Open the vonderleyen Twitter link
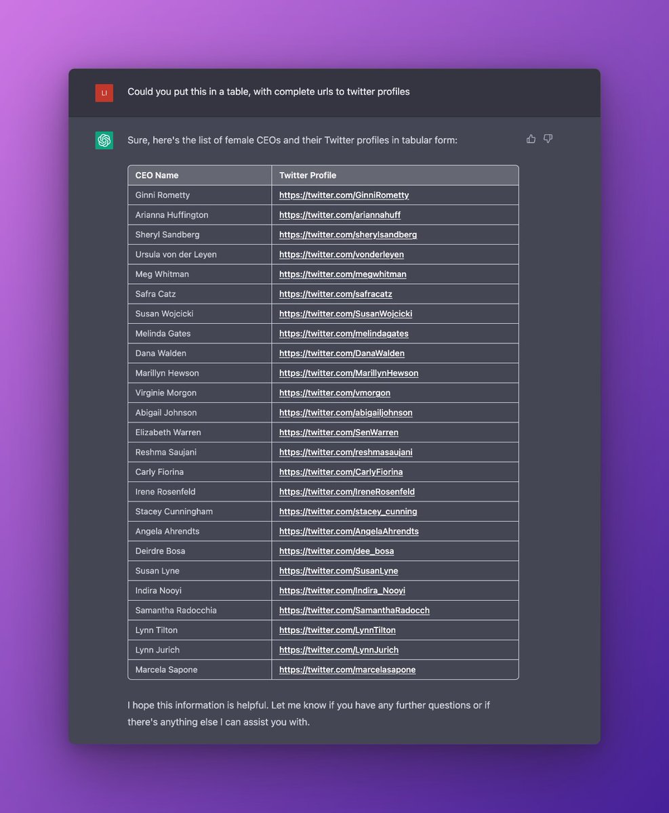The height and width of the screenshot is (813, 669). pyautogui.click(x=341, y=254)
